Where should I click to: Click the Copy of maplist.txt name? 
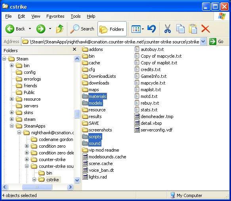pyautogui.click(x=159, y=63)
